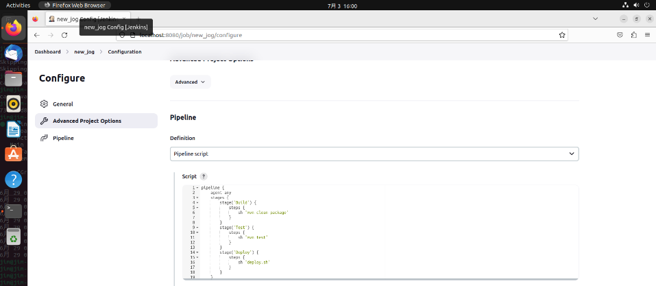Screen dimensions: 656x286
Task: Open the list all tabs chevron
Action: point(596,19)
